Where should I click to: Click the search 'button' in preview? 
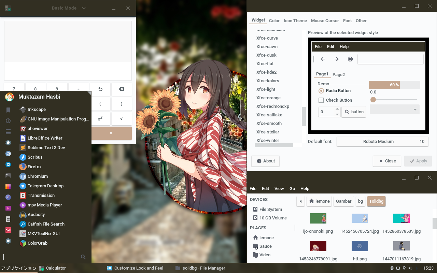354,112
